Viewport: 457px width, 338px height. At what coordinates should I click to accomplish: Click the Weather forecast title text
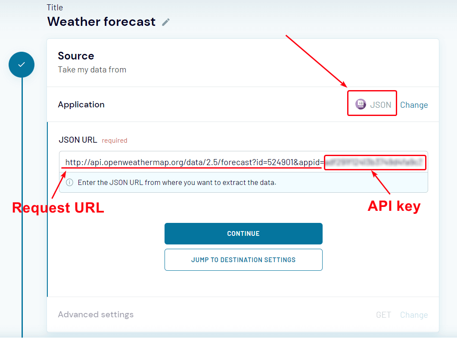point(101,22)
